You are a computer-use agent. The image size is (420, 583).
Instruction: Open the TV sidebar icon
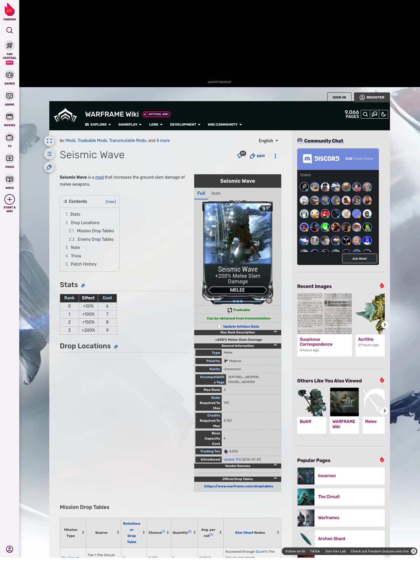(x=10, y=138)
